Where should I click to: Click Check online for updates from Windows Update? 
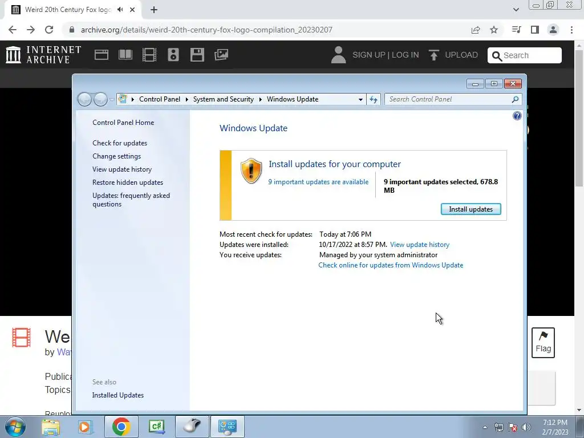tap(391, 265)
